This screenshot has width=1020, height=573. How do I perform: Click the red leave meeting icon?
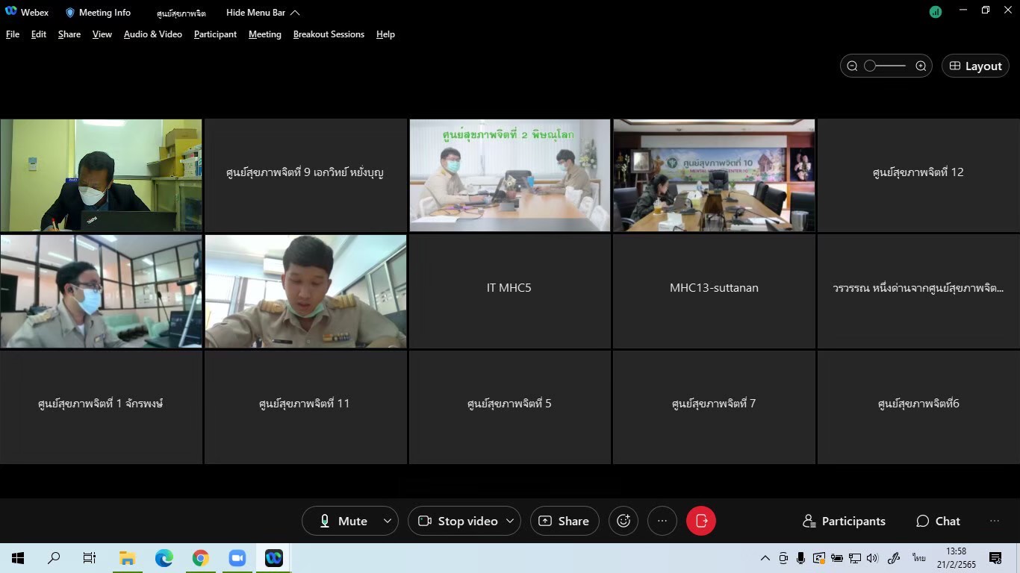click(x=700, y=521)
